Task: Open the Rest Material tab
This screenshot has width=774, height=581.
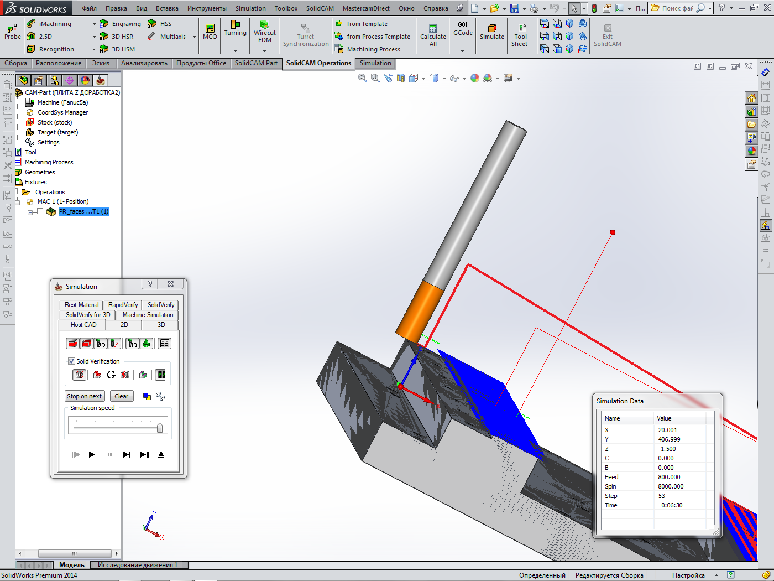Action: (81, 305)
